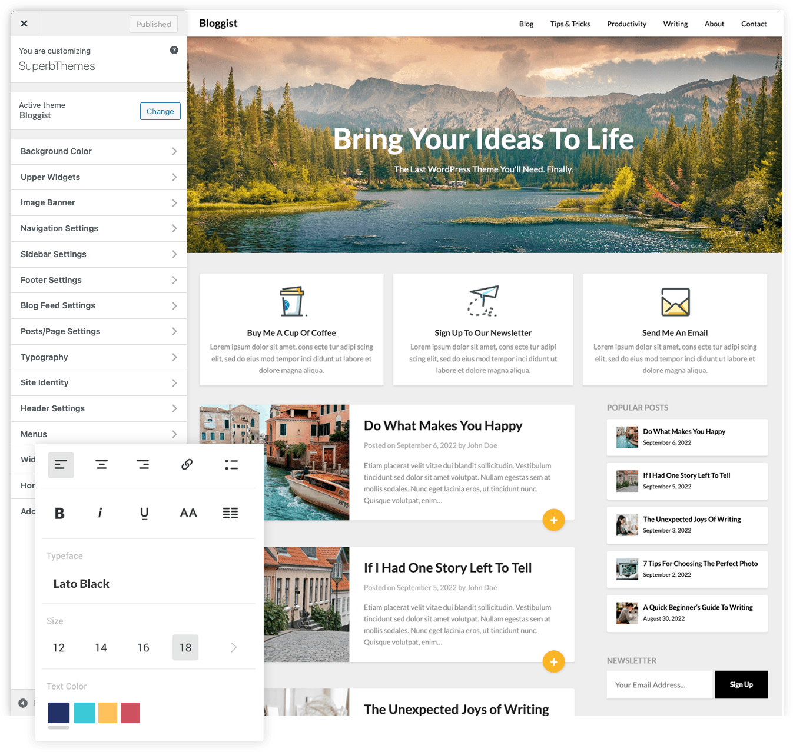Choose font size 12
793x752 pixels.
tap(59, 647)
